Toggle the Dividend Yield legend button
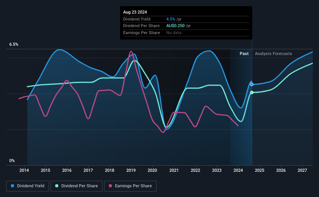 point(28,186)
